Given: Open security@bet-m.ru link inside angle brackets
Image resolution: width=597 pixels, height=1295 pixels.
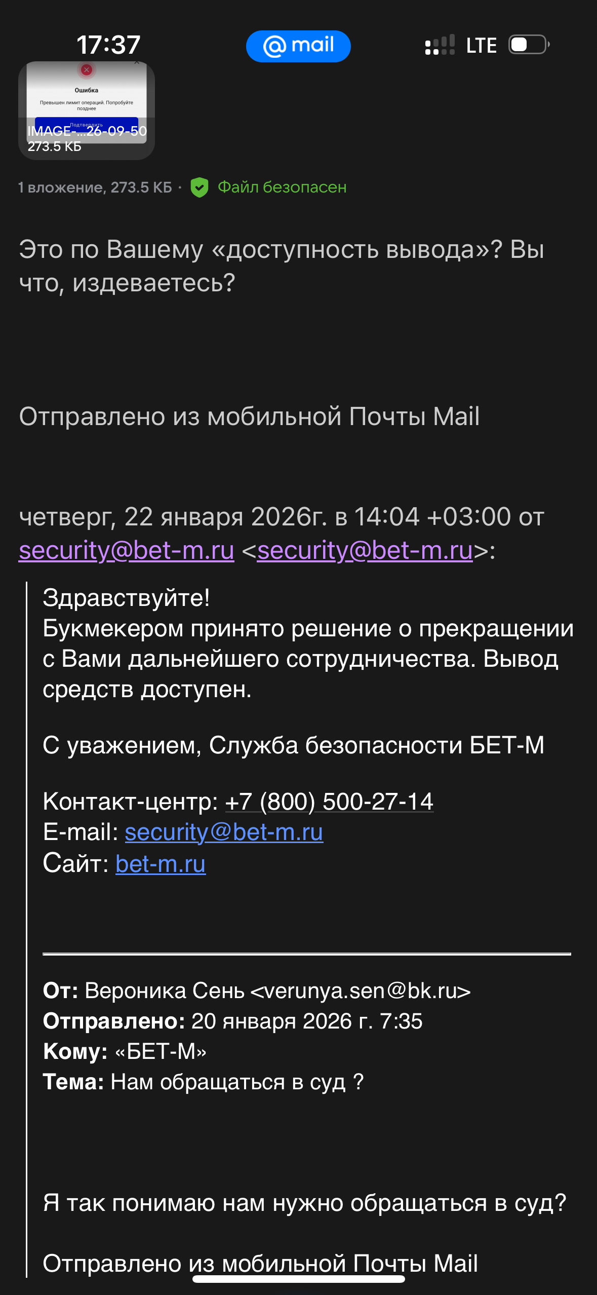Looking at the screenshot, I should [x=365, y=550].
